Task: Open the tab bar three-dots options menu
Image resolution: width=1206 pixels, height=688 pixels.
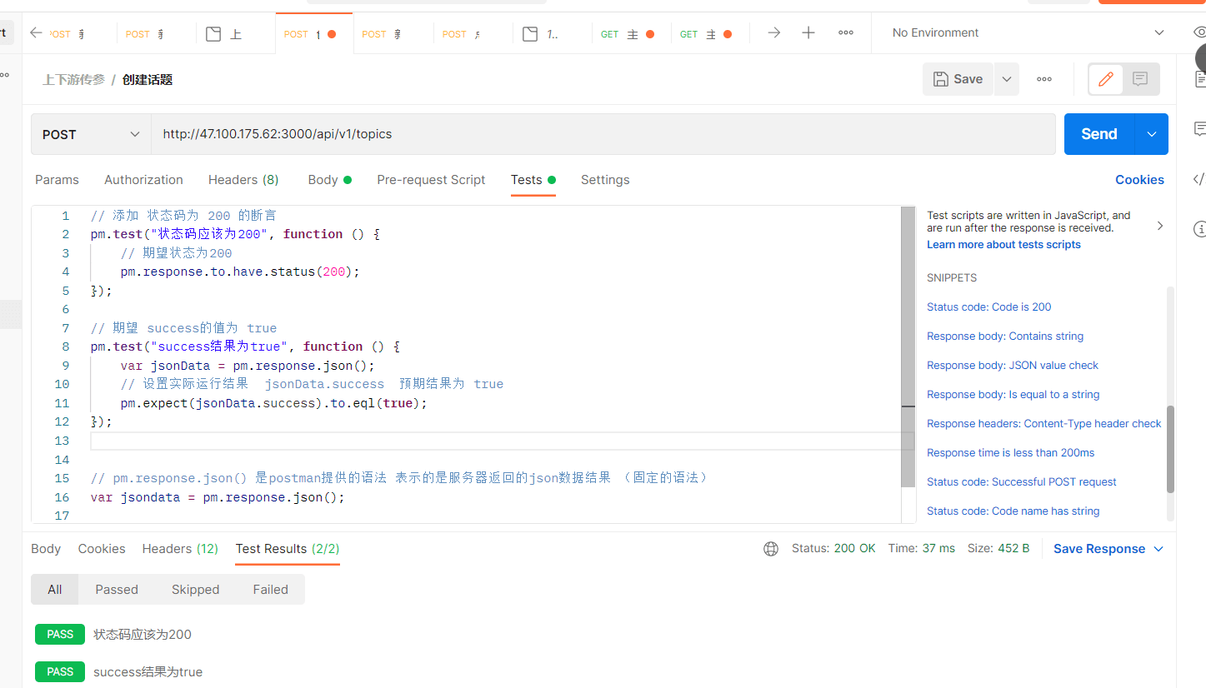Action: (x=846, y=32)
